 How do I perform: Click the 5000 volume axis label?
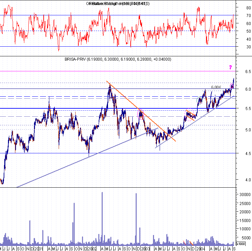click(246, 238)
